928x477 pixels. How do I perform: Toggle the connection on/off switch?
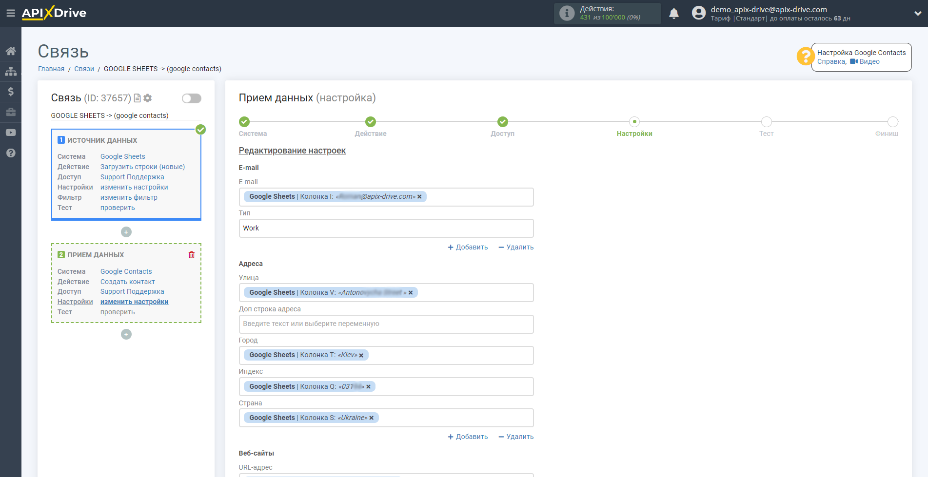[x=192, y=98]
